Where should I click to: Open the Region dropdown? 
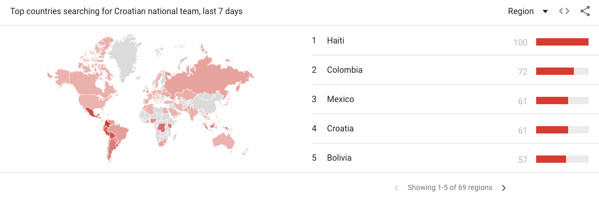tap(528, 12)
